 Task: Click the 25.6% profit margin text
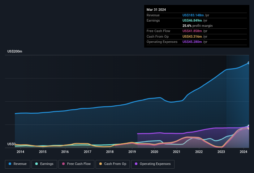click(x=197, y=26)
